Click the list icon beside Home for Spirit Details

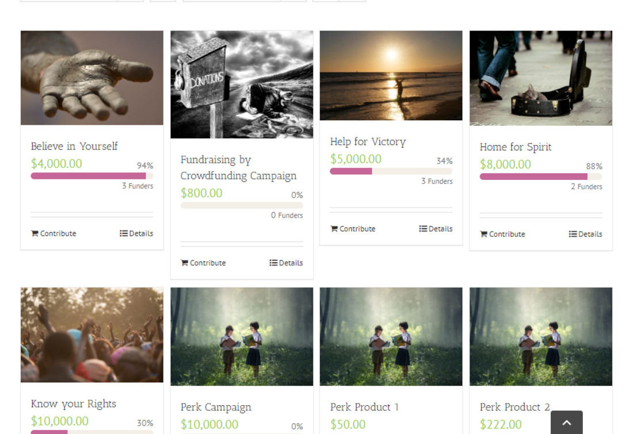572,234
